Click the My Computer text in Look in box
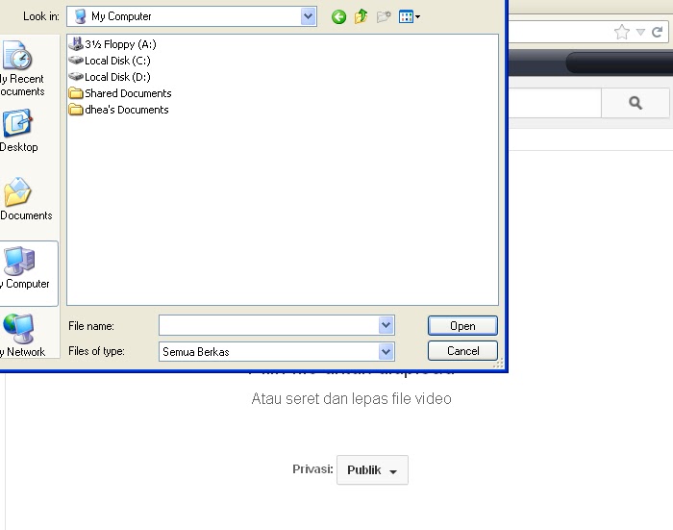 point(121,16)
